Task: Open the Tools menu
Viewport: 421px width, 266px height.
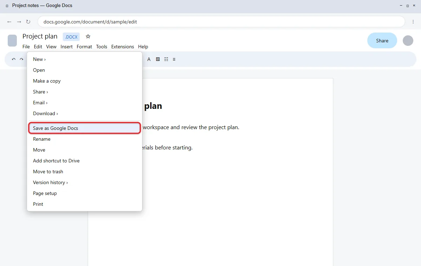Action: point(102,47)
